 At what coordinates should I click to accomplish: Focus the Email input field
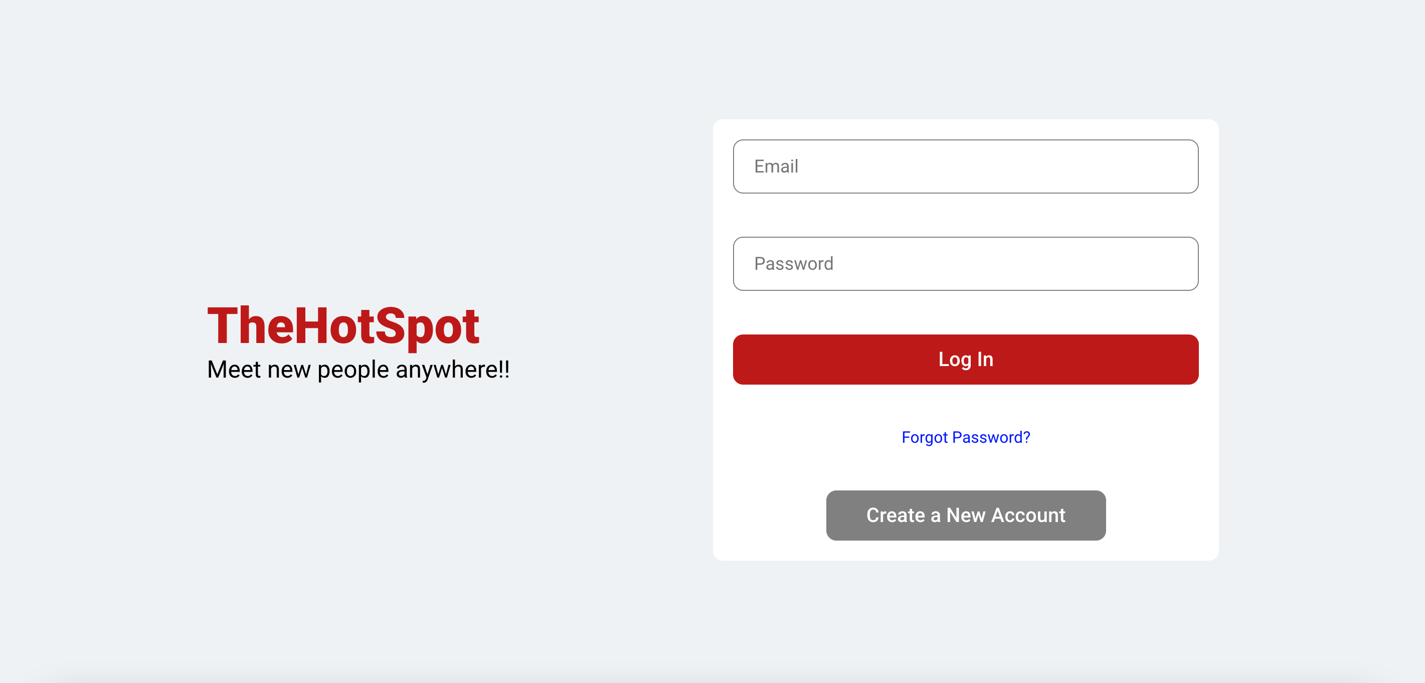[965, 166]
